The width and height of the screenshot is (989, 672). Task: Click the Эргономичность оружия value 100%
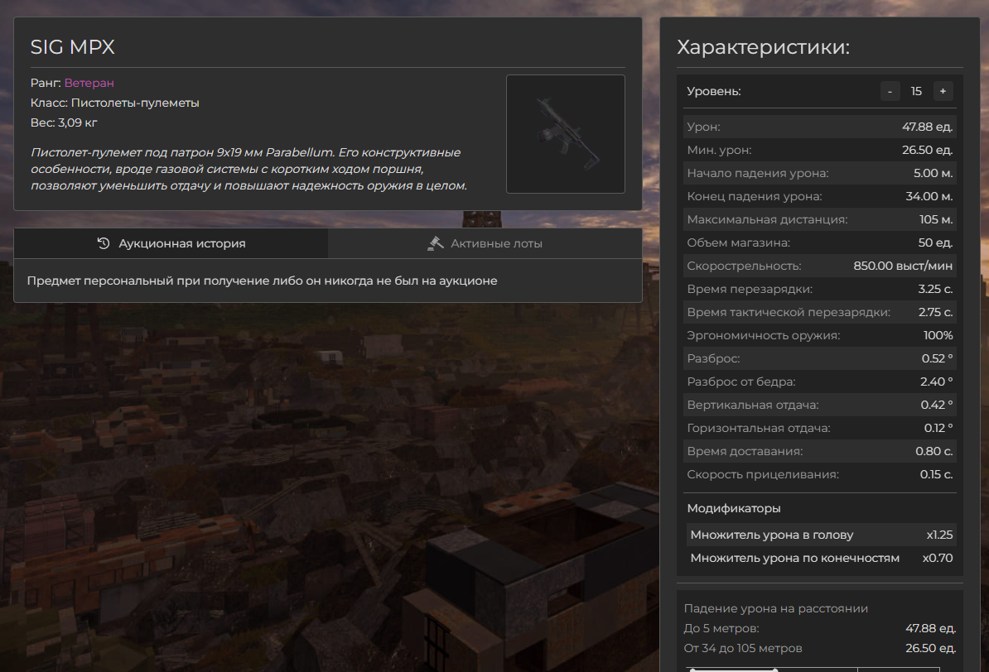[938, 335]
